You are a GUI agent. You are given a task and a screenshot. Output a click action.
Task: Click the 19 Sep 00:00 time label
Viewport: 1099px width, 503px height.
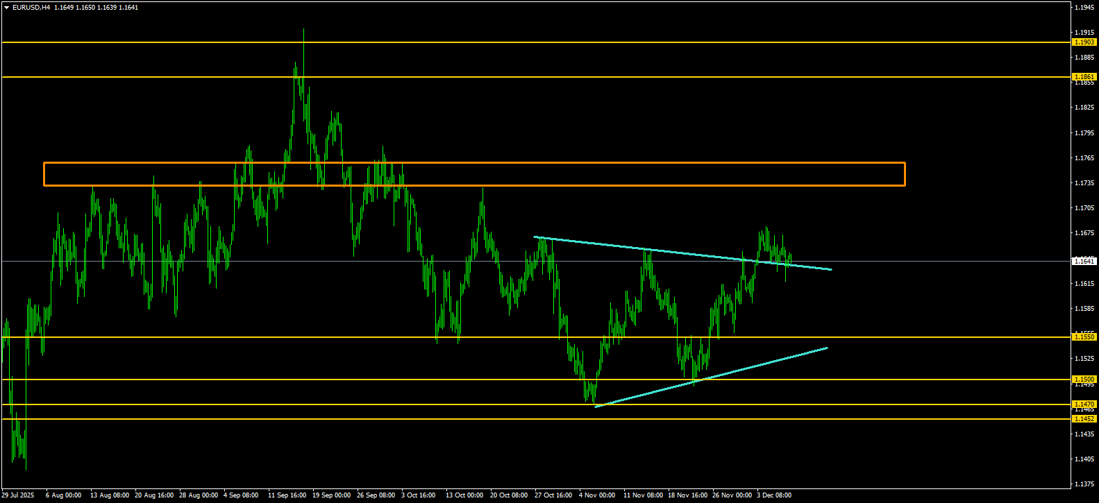pos(332,495)
